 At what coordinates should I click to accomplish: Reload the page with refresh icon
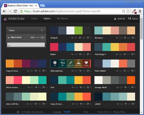tap(15, 11)
